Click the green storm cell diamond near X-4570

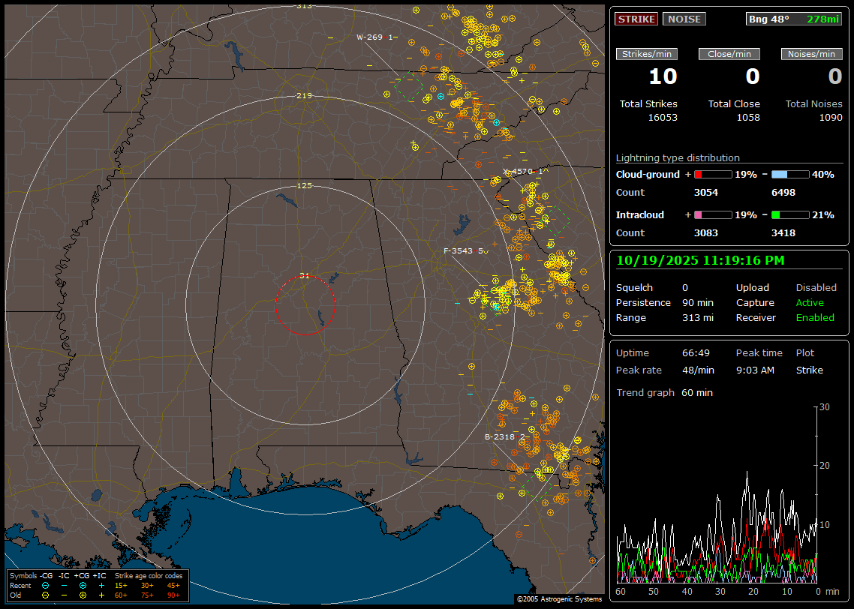(555, 220)
